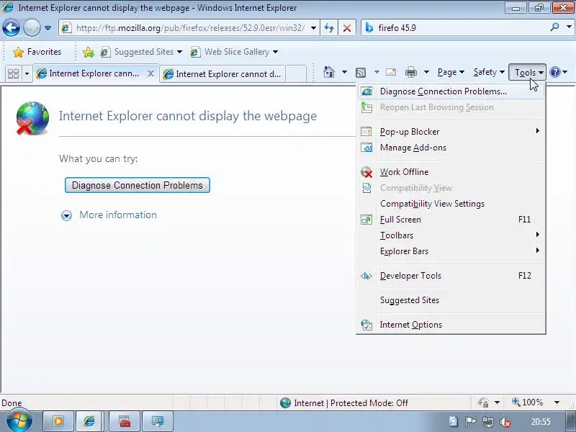Click the monitor application taskbar icon
Screen dimensions: 576x432
[x=158, y=421]
